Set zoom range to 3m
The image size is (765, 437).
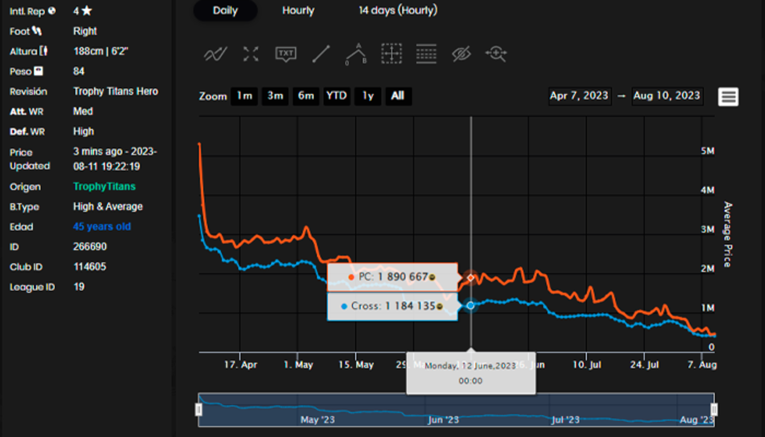(275, 96)
